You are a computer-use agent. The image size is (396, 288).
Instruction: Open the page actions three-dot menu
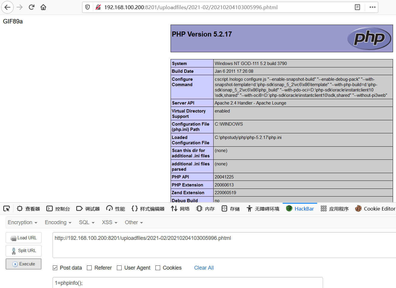pyautogui.click(x=373, y=7)
